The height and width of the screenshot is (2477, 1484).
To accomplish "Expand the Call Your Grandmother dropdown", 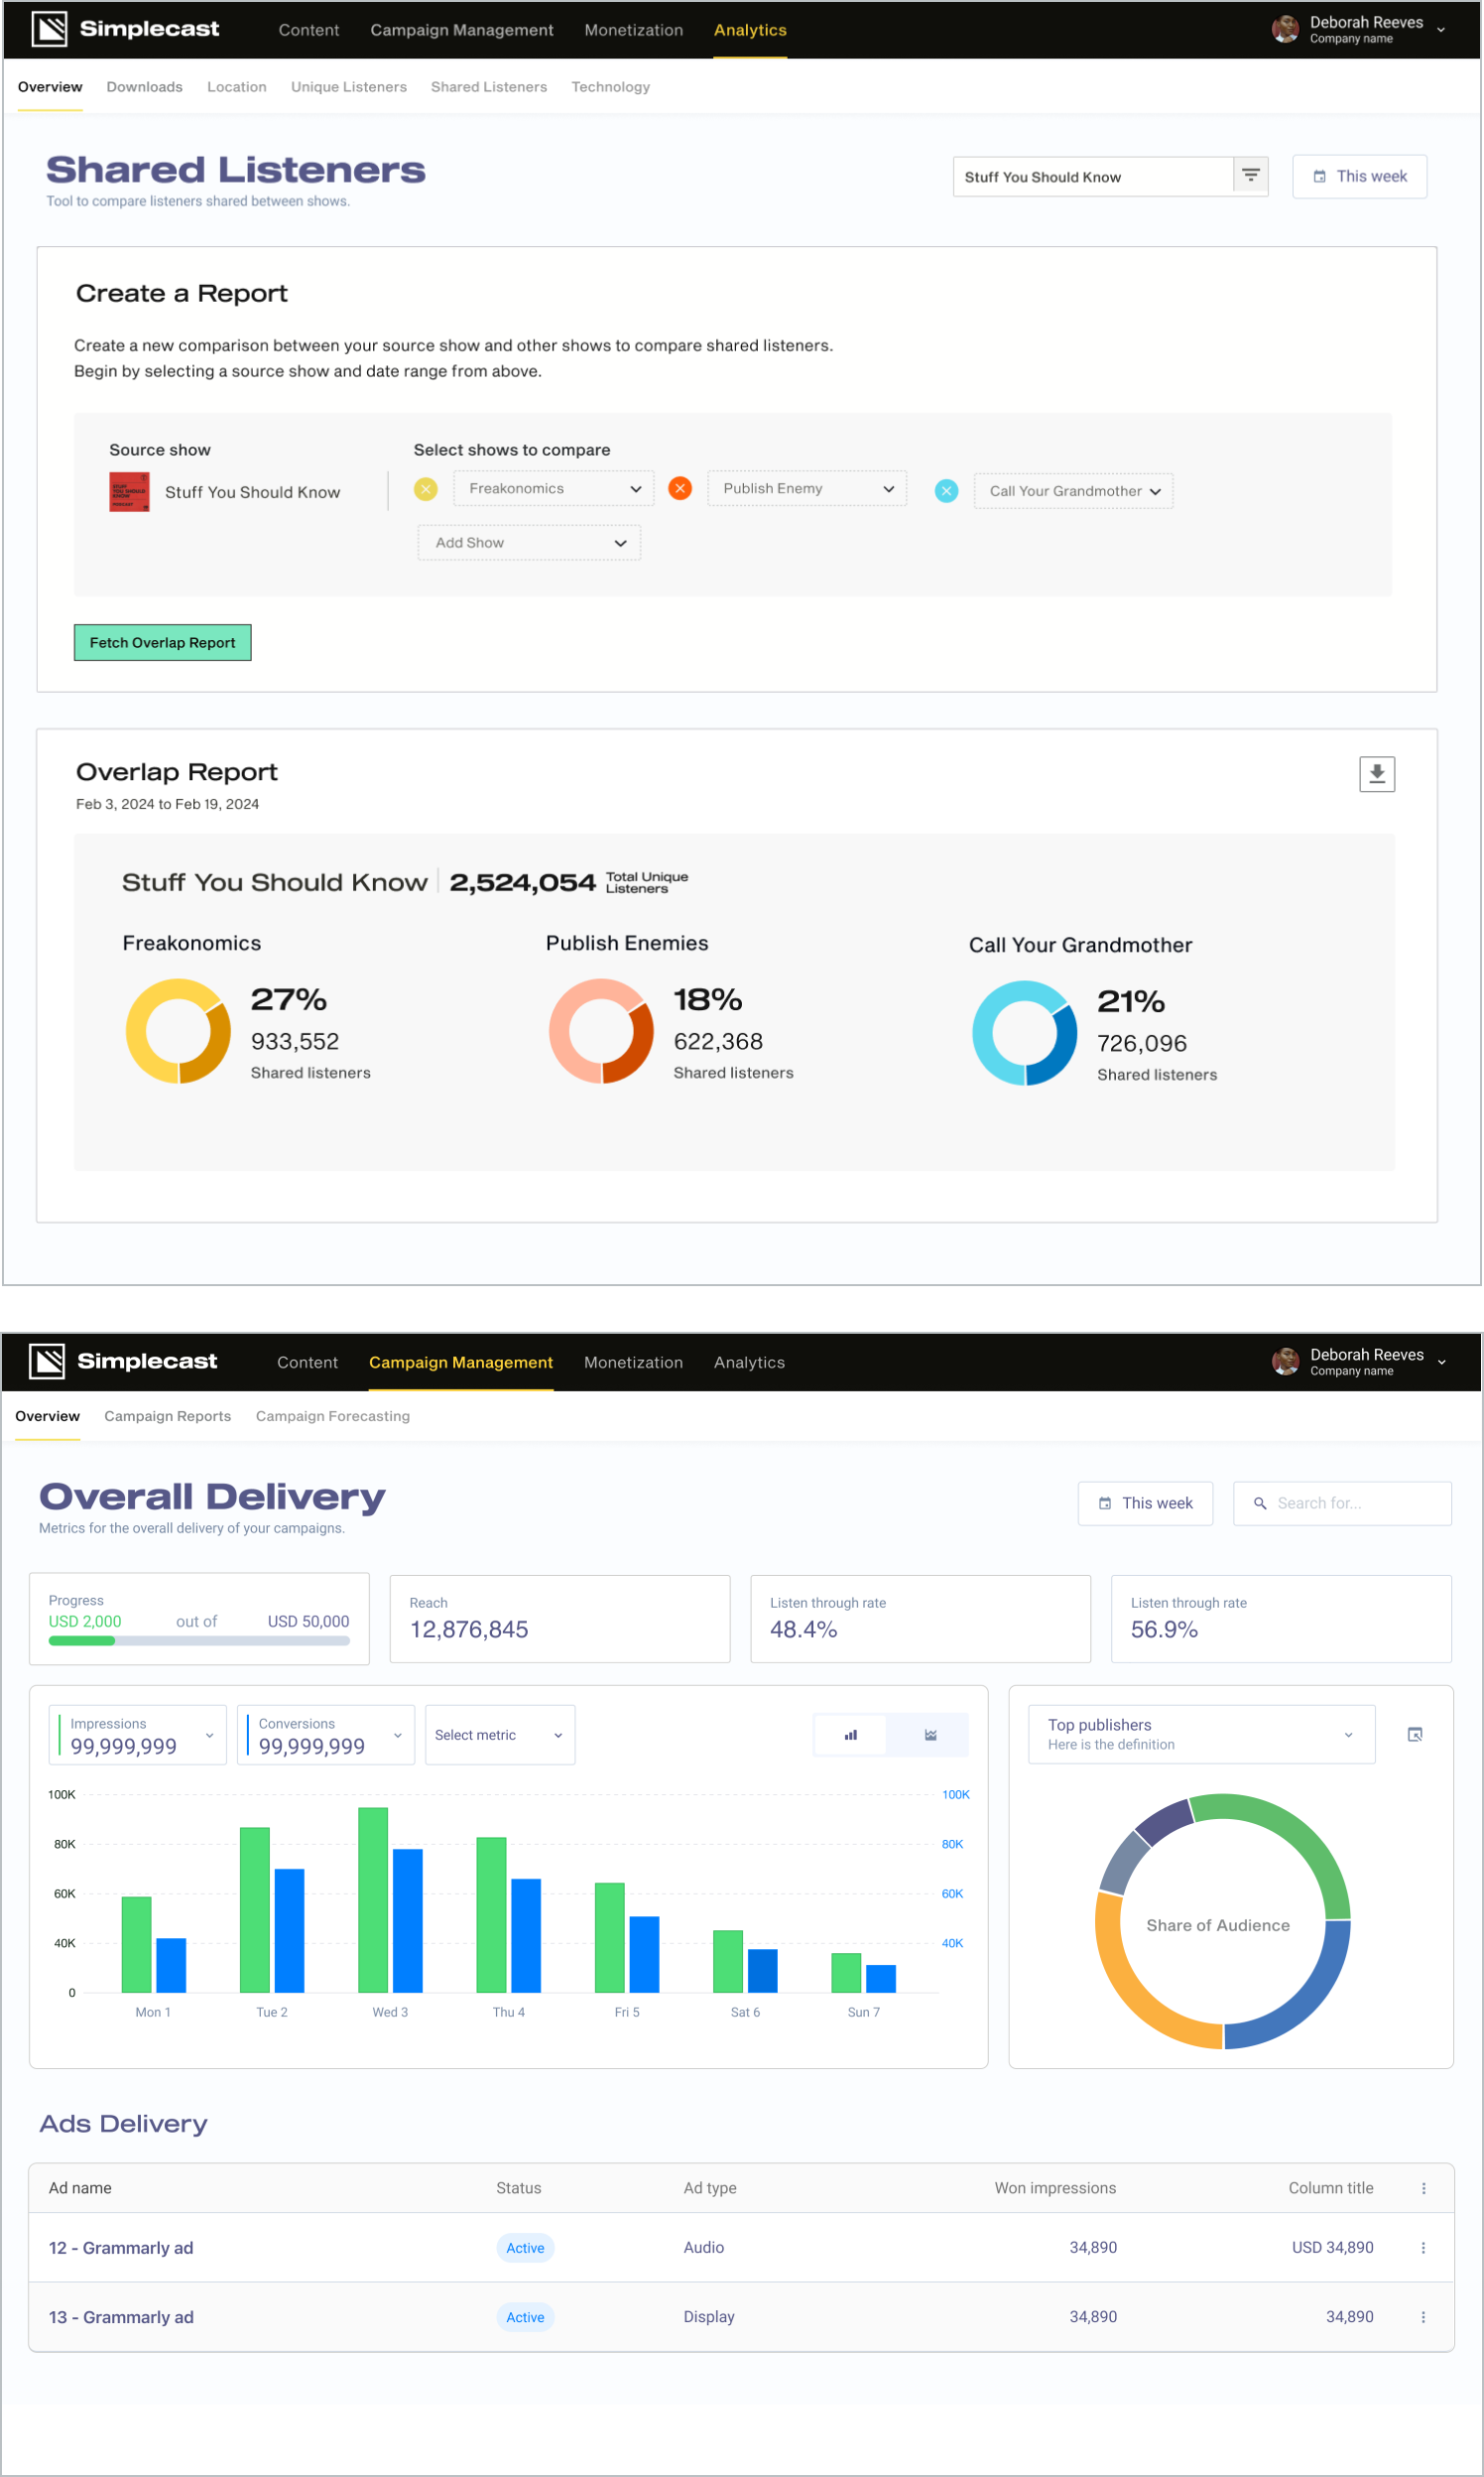I will coord(1073,491).
